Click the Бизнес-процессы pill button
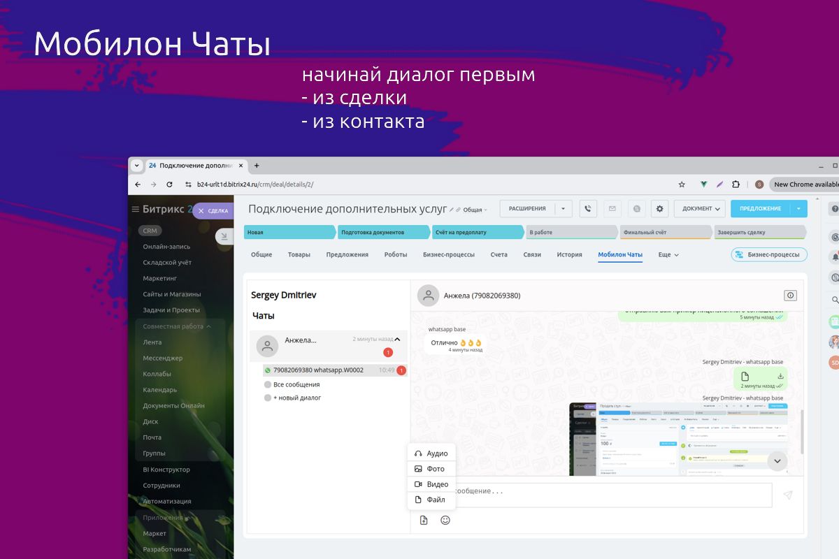This screenshot has height=559, width=839. [769, 255]
